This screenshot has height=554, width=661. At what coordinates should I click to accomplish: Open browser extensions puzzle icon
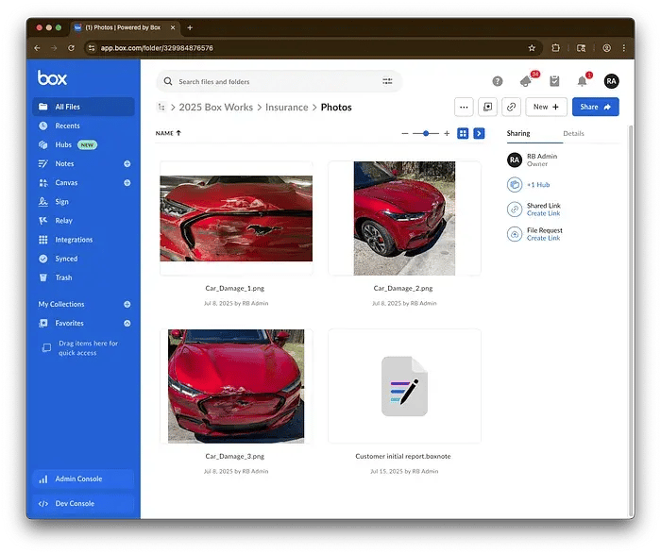point(555,48)
